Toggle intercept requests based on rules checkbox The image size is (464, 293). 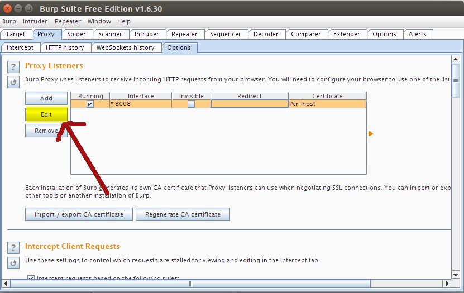click(x=31, y=278)
